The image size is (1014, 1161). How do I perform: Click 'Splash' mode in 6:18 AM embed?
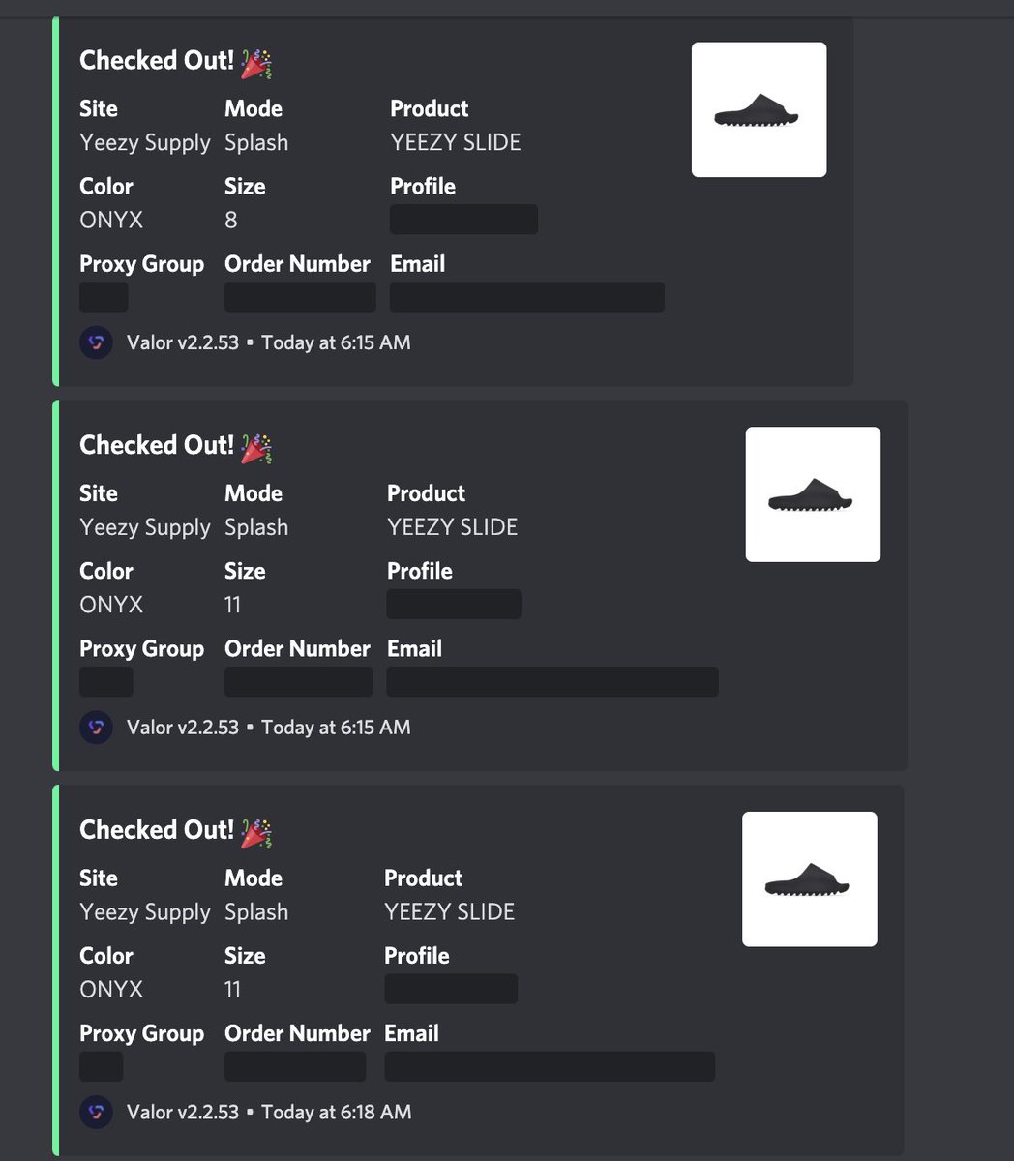click(256, 912)
